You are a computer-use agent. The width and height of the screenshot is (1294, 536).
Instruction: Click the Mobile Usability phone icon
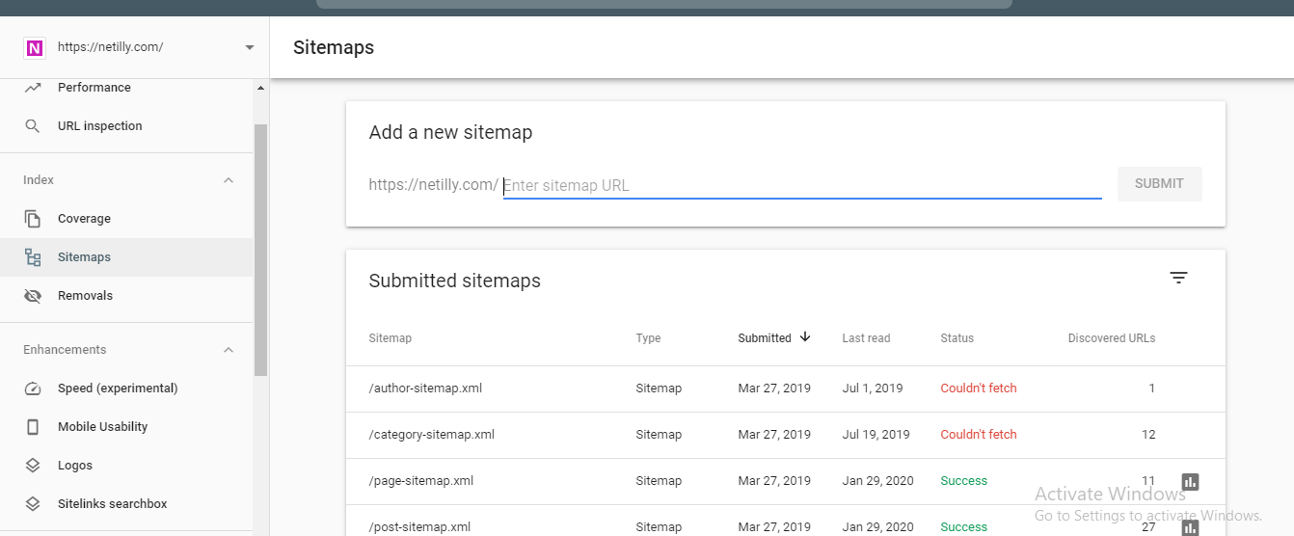[33, 427]
